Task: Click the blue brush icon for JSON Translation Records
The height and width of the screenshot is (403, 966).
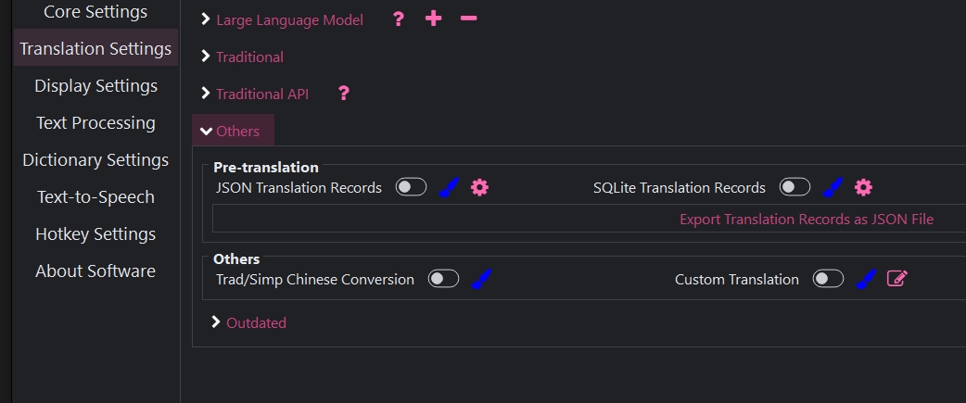Action: tap(449, 188)
